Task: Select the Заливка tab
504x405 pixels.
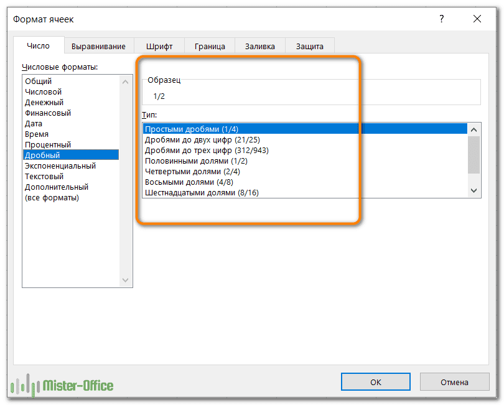Action: click(x=259, y=46)
